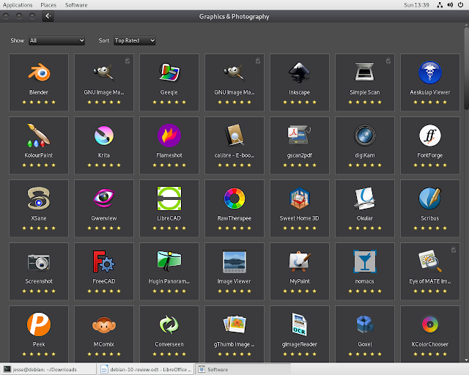Open the system menu arrow in the top bar

point(460,4)
